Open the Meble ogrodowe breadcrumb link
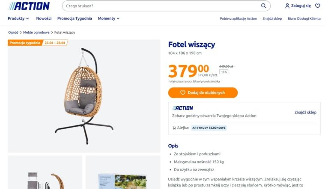 (x=36, y=32)
